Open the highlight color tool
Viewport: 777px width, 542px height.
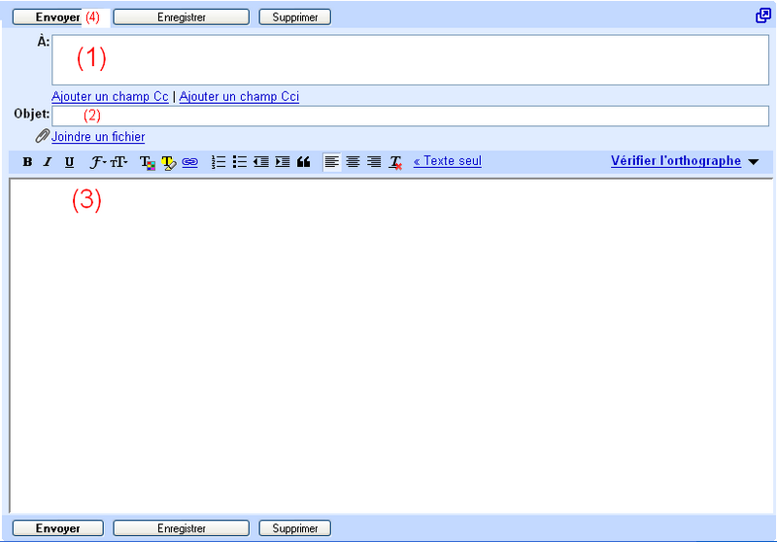tap(168, 162)
